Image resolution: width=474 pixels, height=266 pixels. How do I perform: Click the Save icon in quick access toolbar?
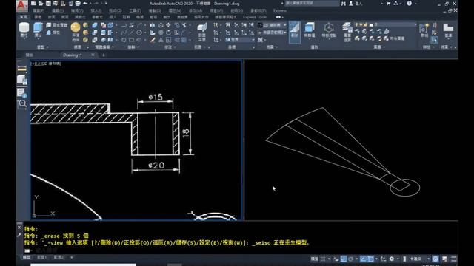(48, 4)
